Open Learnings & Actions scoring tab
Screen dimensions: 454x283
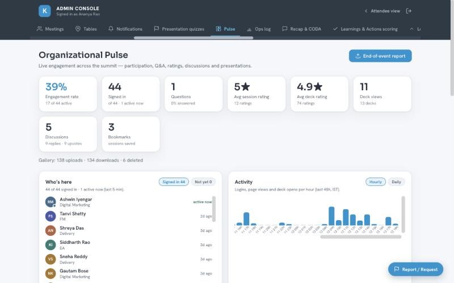[365, 29]
